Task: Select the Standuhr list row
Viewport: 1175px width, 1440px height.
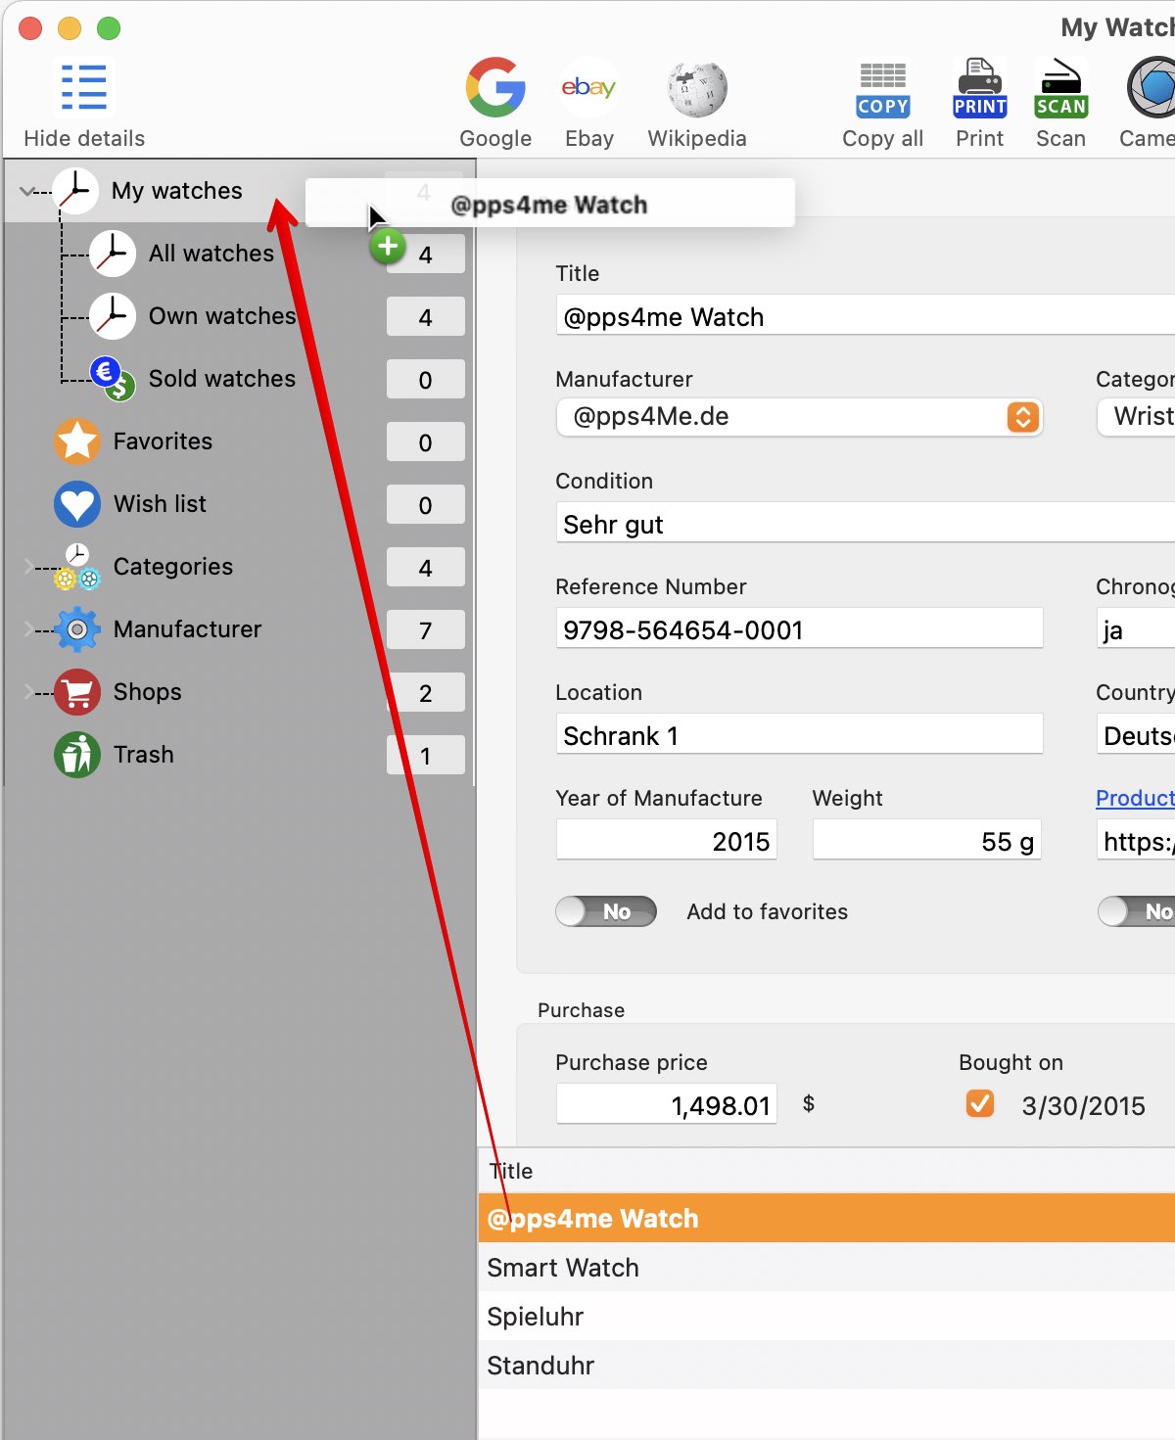Action: tap(826, 1365)
